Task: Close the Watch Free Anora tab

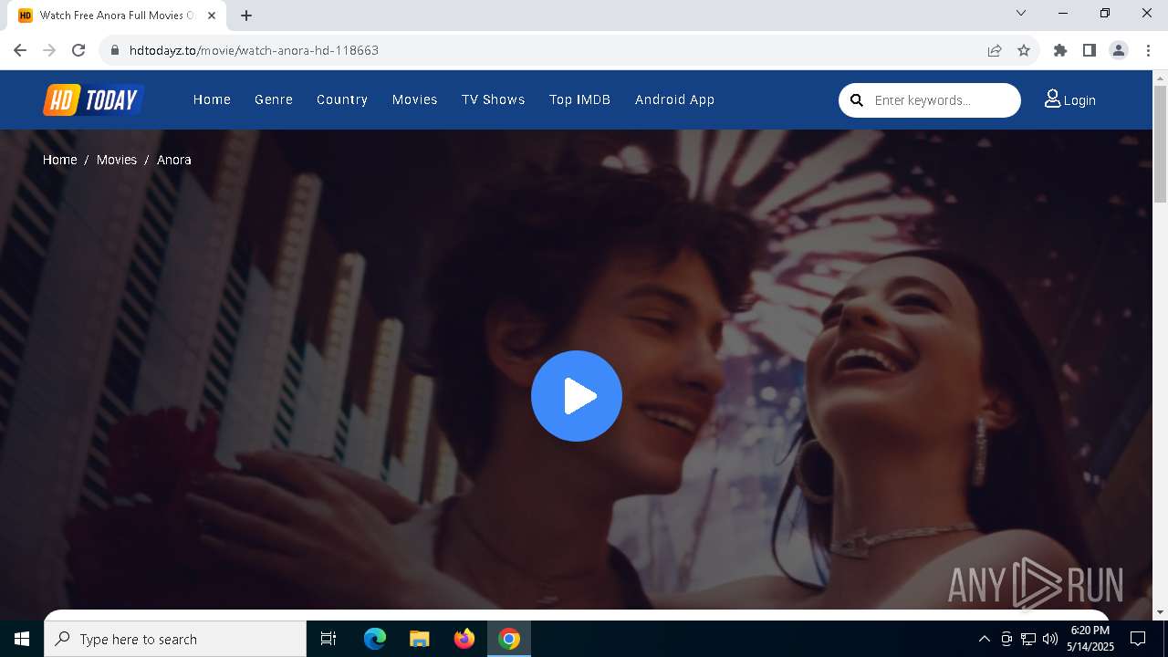Action: click(212, 16)
